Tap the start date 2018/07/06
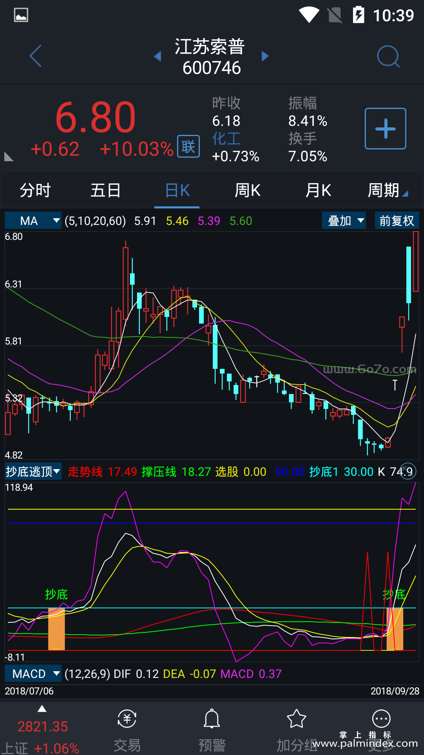Image resolution: width=424 pixels, height=755 pixels. pyautogui.click(x=29, y=691)
